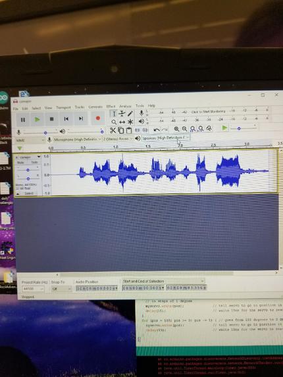Click the selection end time field

point(187,288)
